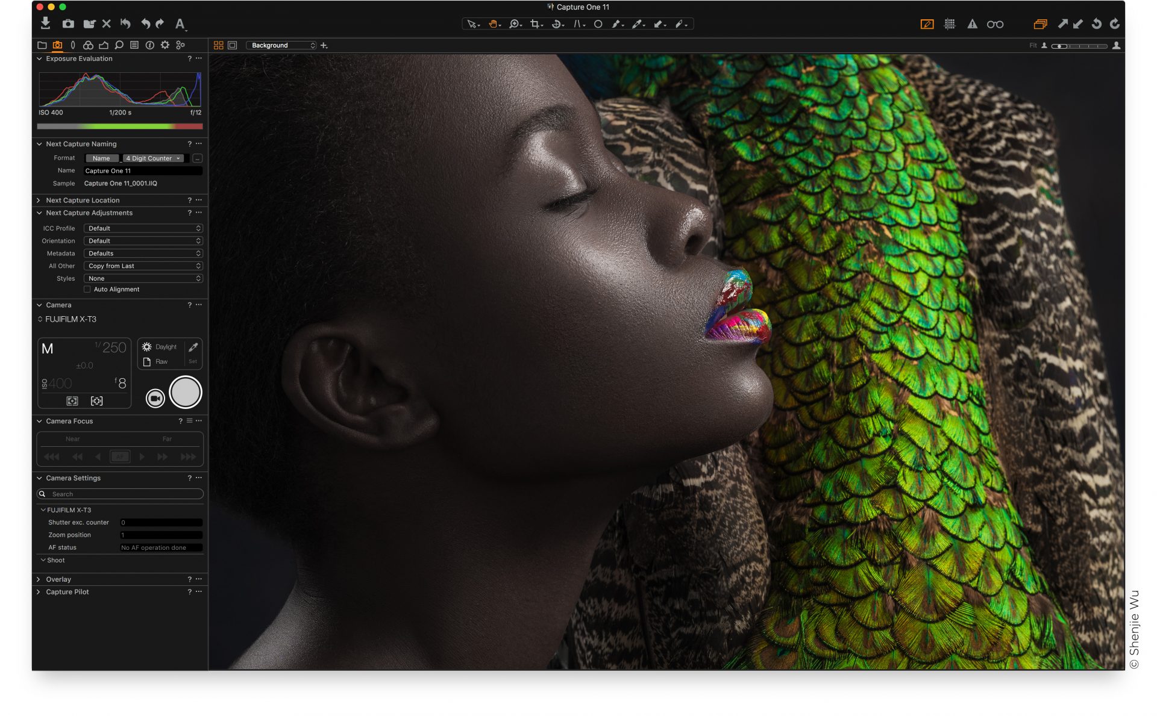Click the radial gradient tool icon
The height and width of the screenshot is (716, 1157).
pos(598,24)
